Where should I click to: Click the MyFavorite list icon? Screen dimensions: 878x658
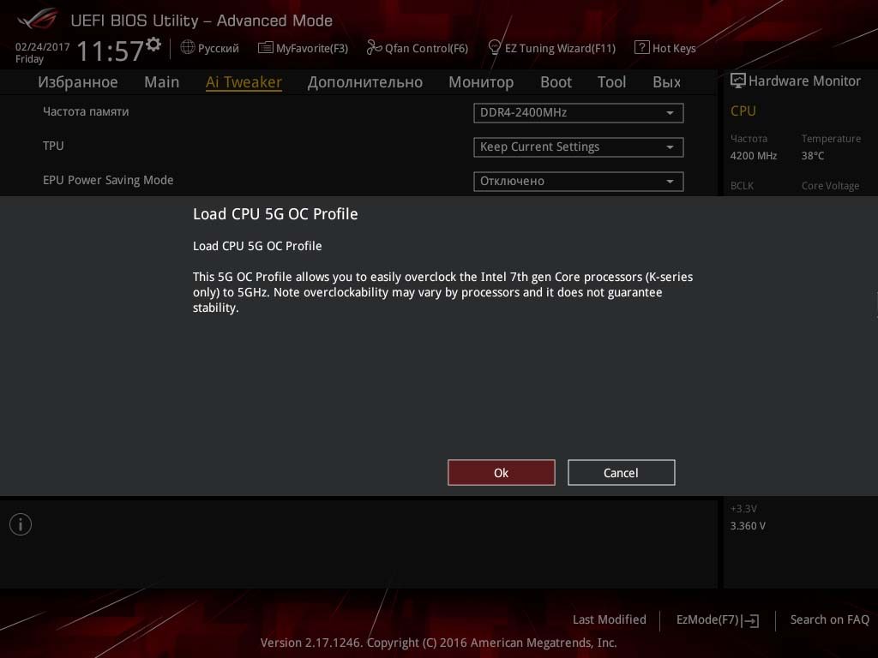[x=266, y=48]
